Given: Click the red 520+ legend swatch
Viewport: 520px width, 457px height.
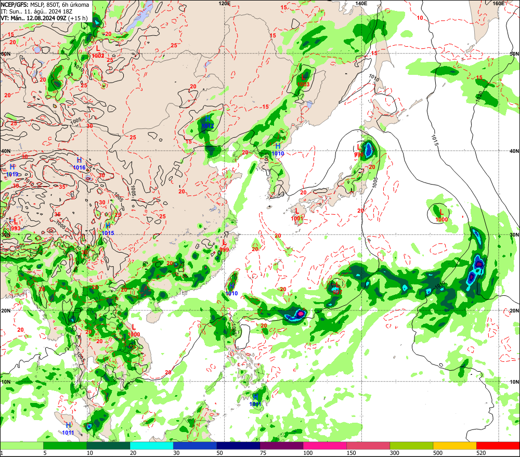Looking at the screenshot, I should [498, 446].
